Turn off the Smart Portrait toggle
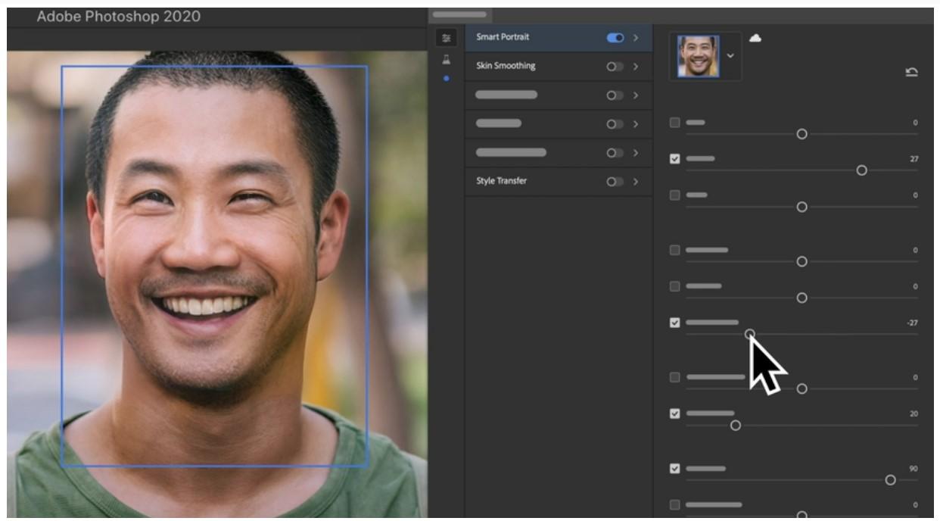Viewport: 940px width, 521px height. coord(615,38)
